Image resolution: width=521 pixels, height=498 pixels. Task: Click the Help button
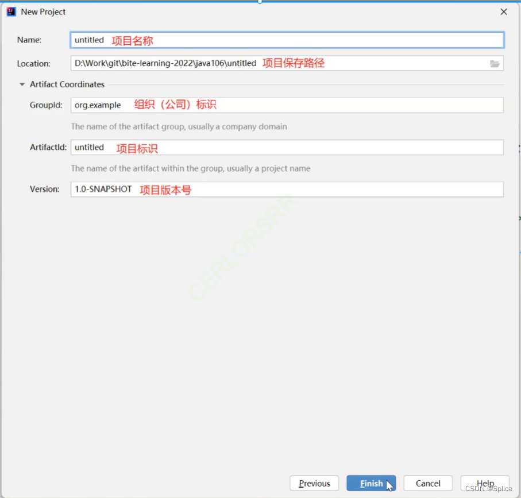pos(485,483)
